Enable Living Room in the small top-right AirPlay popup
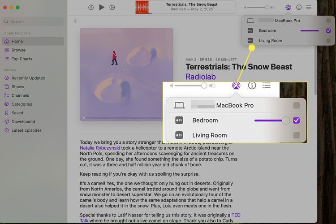Viewport: 336px width, 224px height. [x=328, y=40]
